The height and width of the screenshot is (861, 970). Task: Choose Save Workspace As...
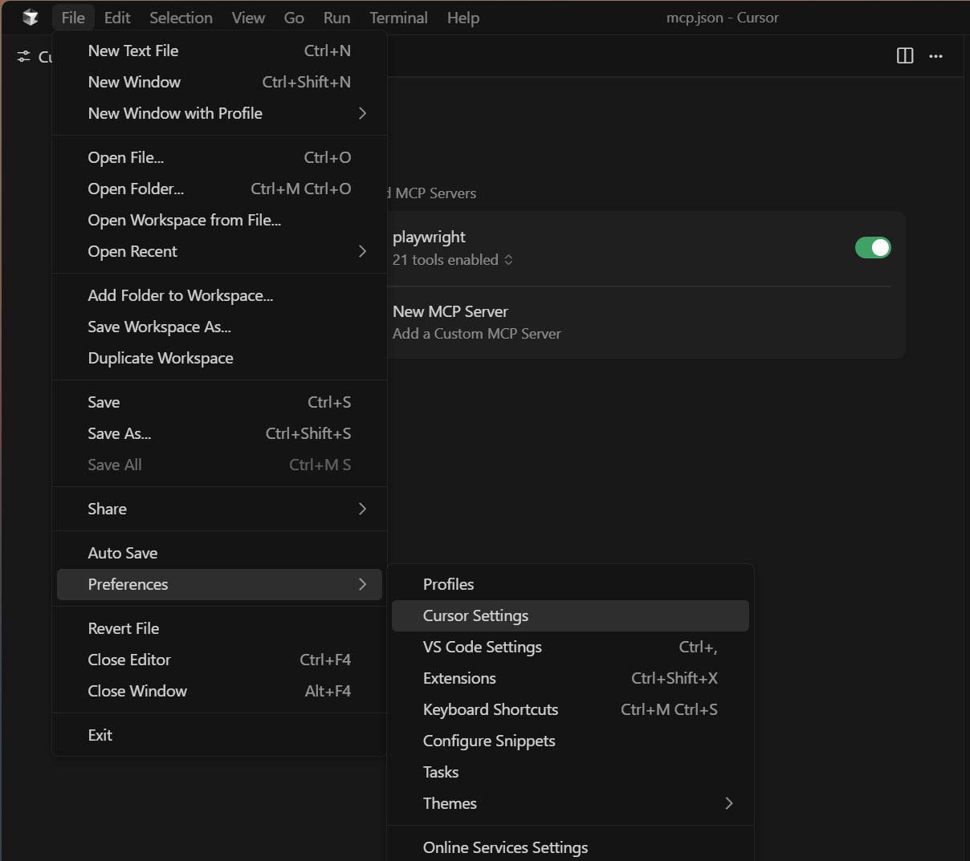click(x=219, y=327)
